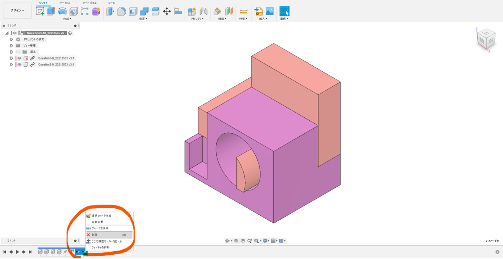Select the Insert Derive icon
Image resolution: width=503 pixels, height=259 pixels.
tap(259, 11)
